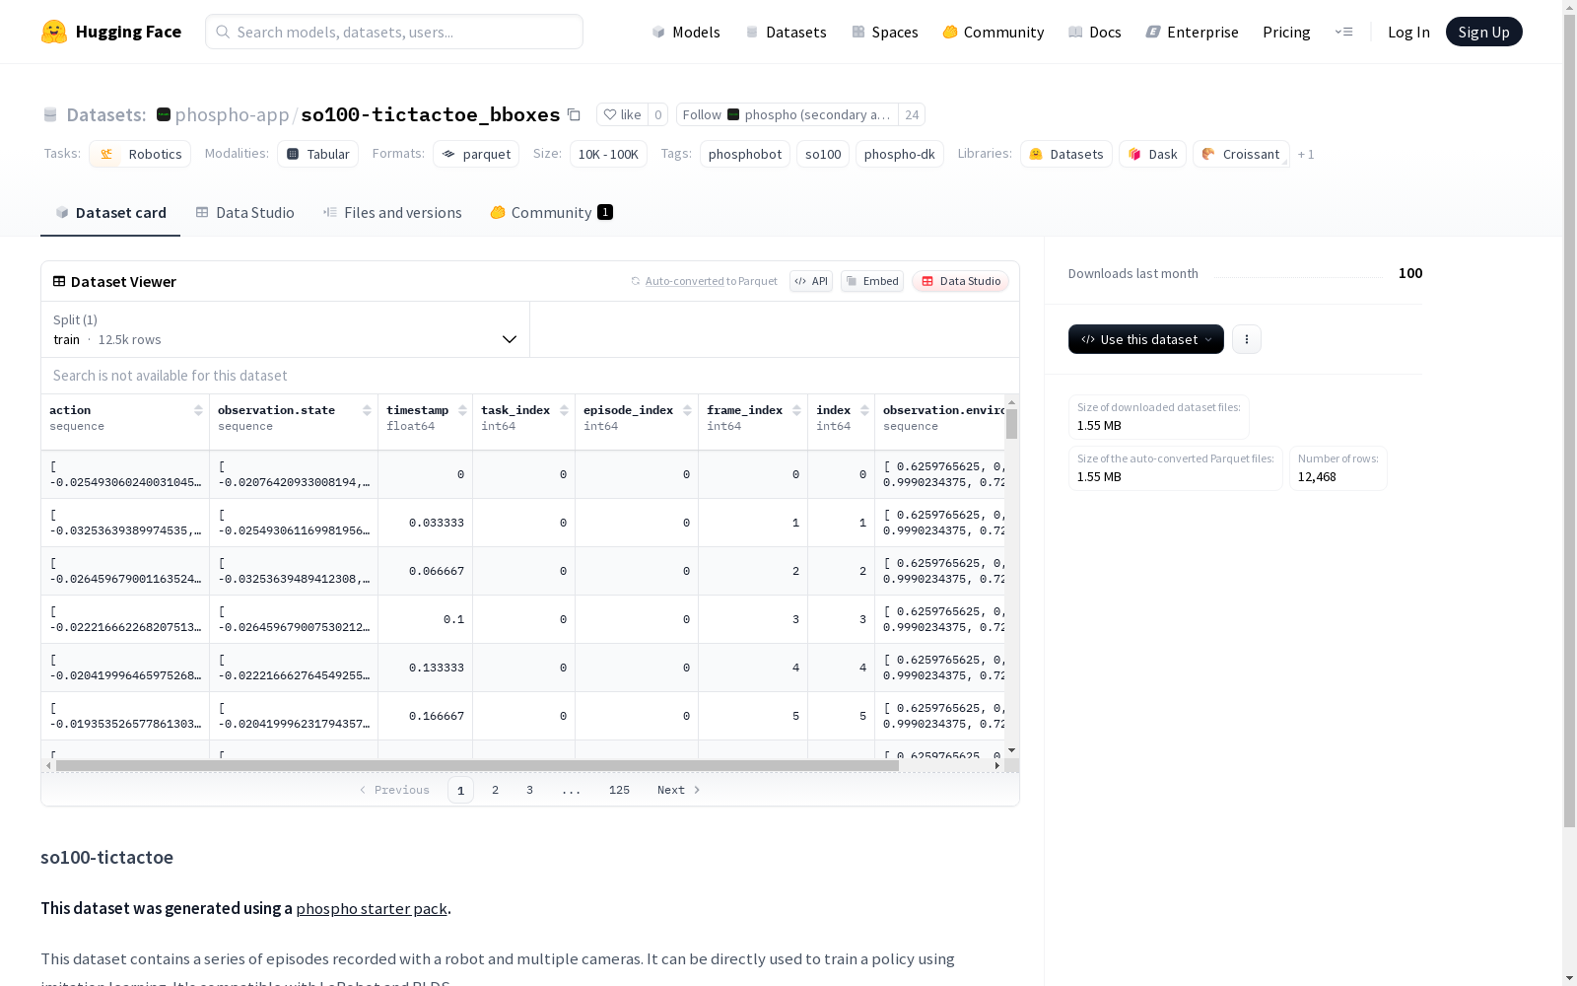This screenshot has height=986, width=1577.
Task: Select the Datasets library tag
Action: pyautogui.click(x=1066, y=154)
